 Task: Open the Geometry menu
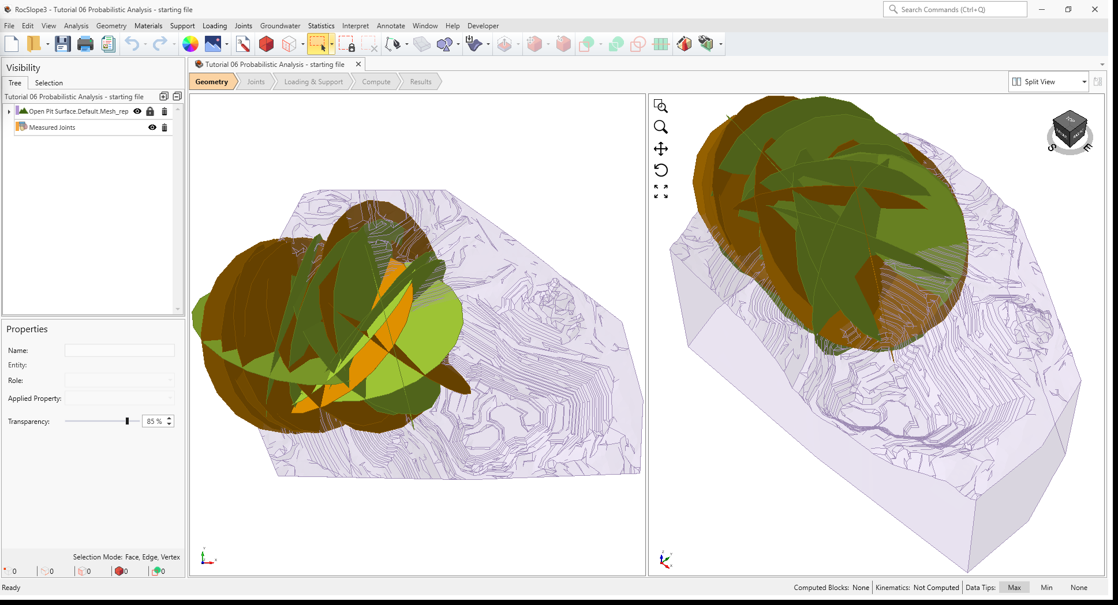point(111,26)
